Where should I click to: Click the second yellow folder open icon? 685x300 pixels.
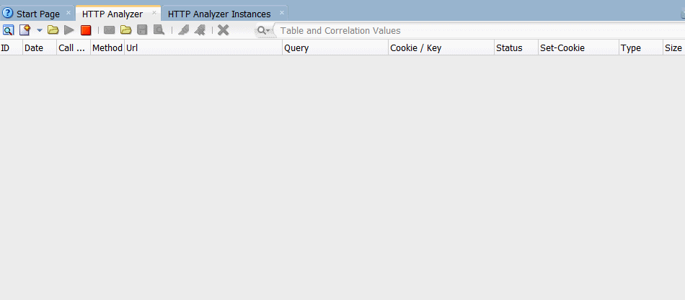125,30
